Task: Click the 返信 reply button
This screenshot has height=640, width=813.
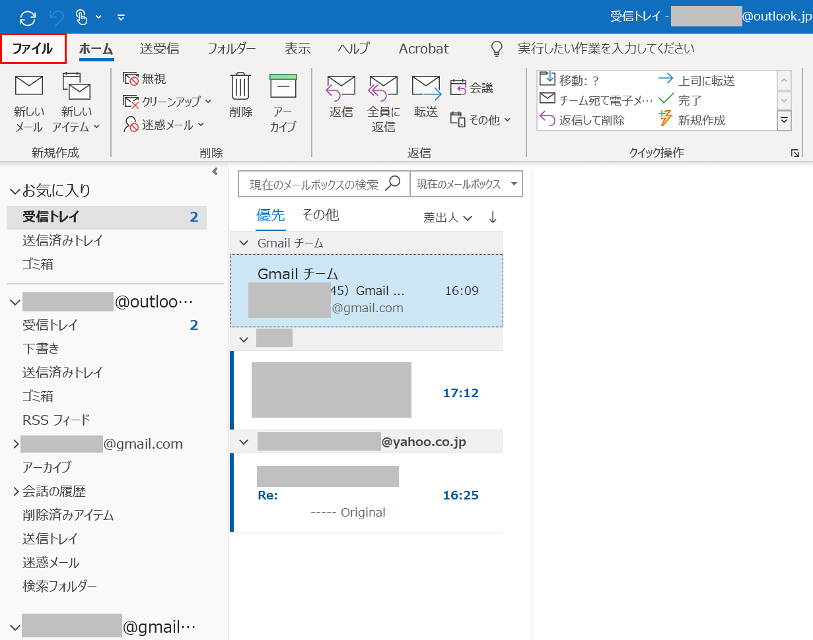Action: tap(341, 97)
